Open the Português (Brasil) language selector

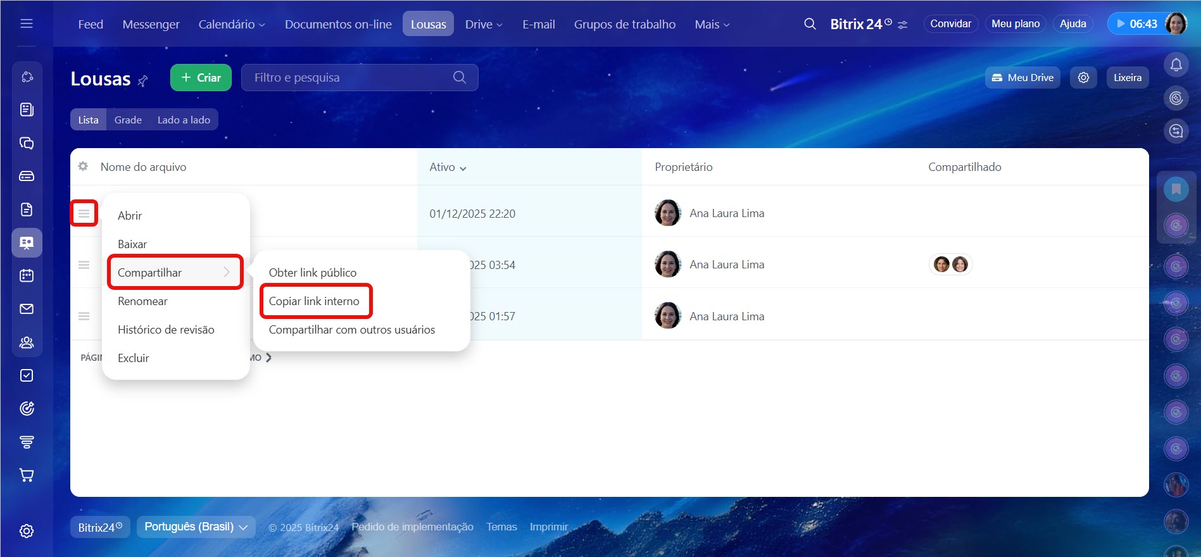point(196,527)
